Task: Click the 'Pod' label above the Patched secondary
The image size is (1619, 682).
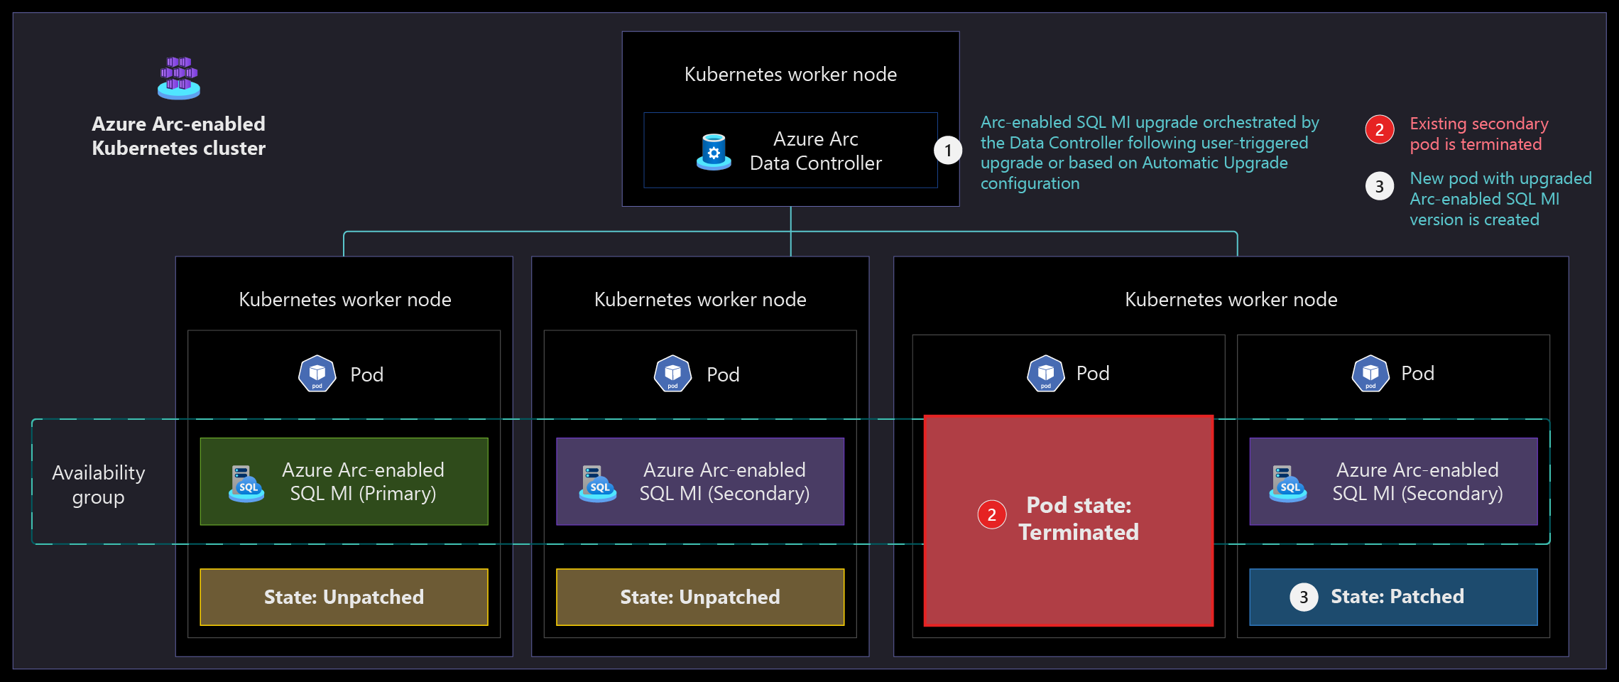Action: pyautogui.click(x=1418, y=373)
